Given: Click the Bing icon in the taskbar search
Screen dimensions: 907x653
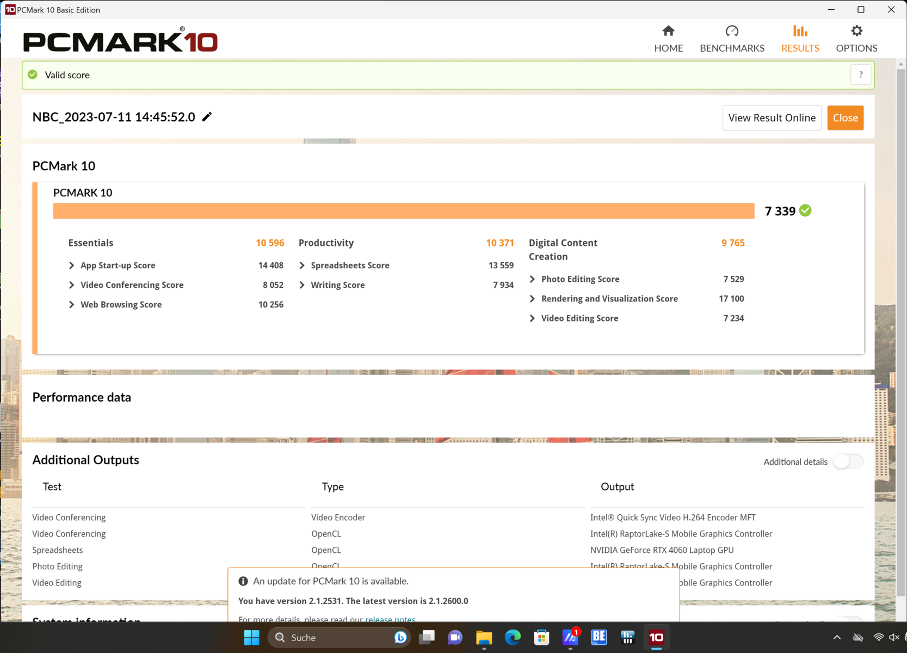Looking at the screenshot, I should point(400,637).
